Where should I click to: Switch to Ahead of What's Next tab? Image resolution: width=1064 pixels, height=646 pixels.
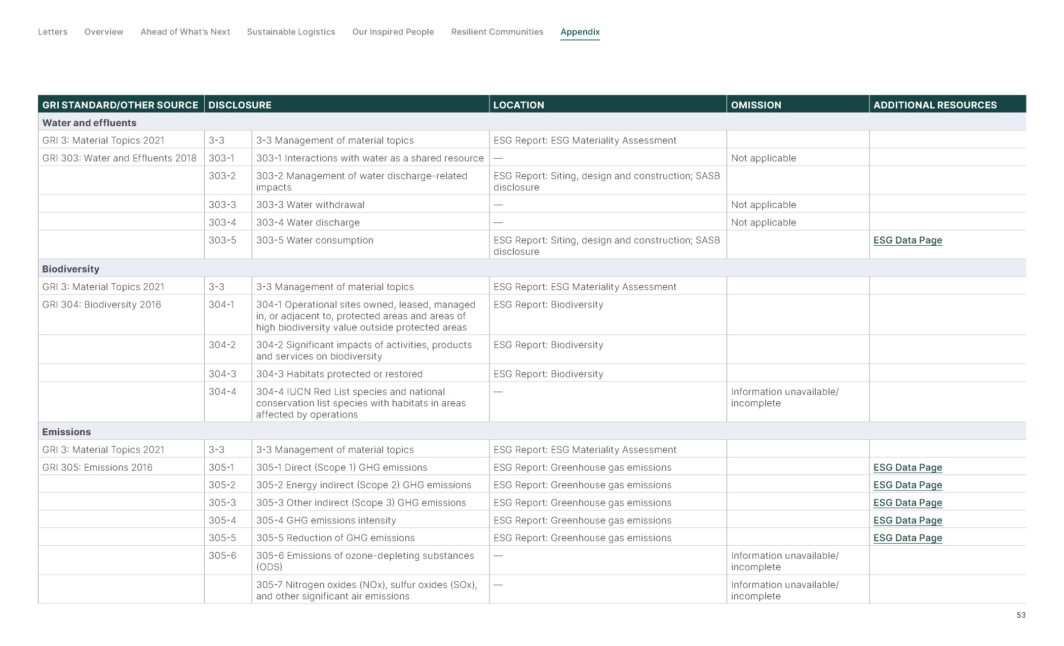(x=185, y=32)
